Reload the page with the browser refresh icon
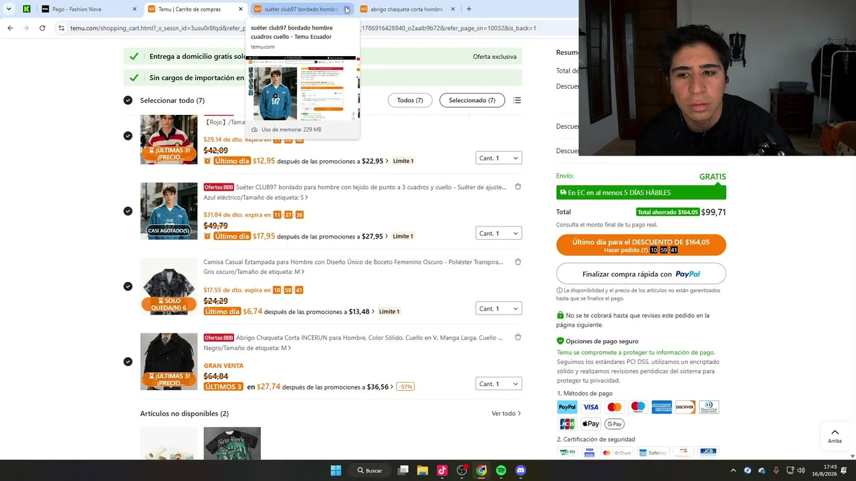Screen dimensions: 856x481 click(42, 28)
